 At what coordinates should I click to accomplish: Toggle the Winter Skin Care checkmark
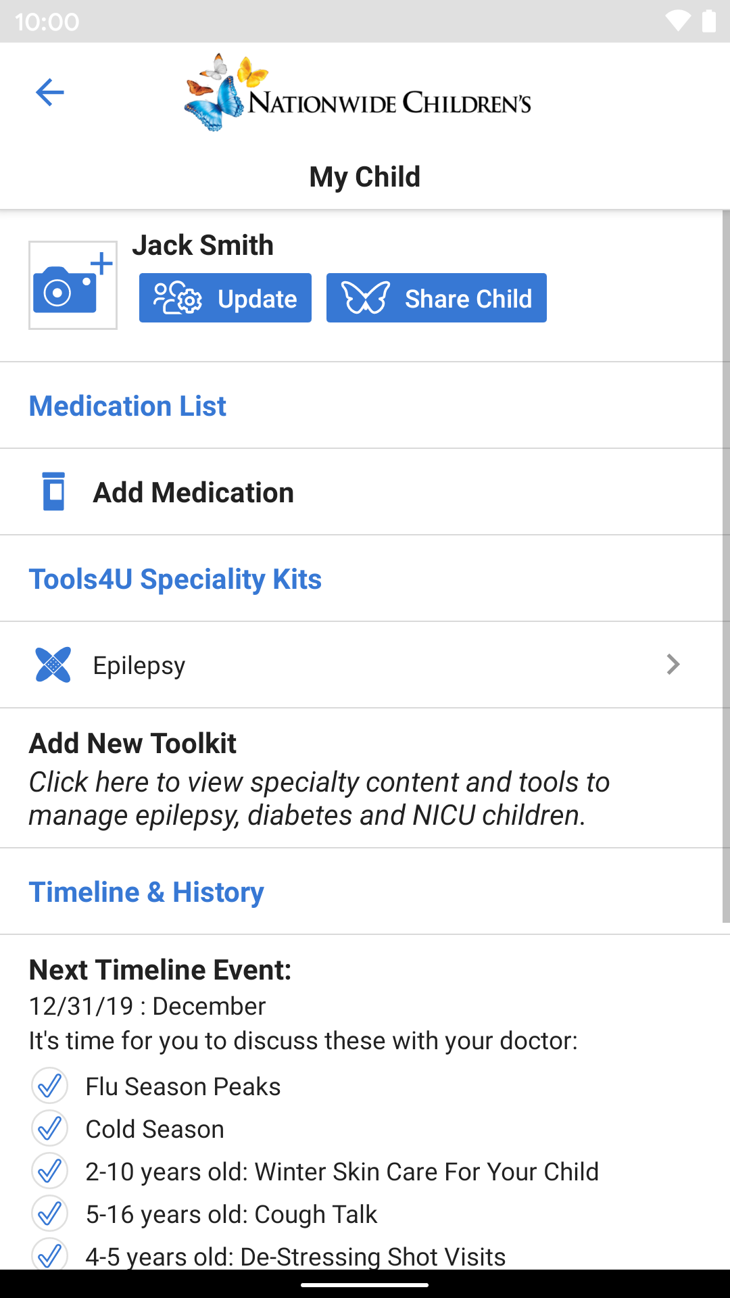(x=49, y=1171)
